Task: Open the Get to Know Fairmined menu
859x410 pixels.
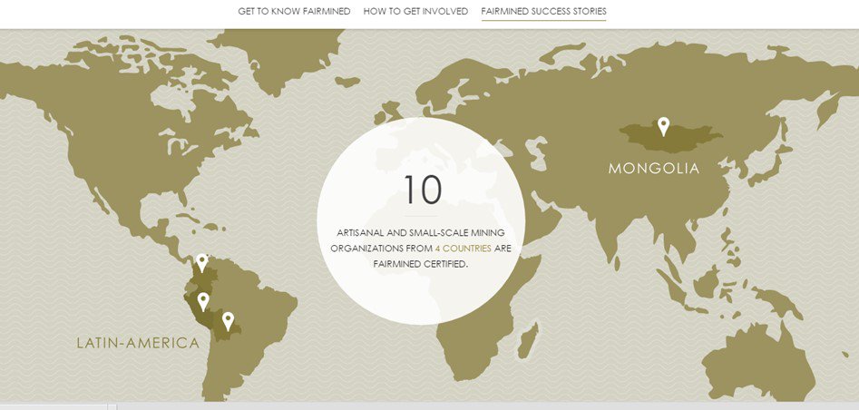Action: pyautogui.click(x=294, y=11)
